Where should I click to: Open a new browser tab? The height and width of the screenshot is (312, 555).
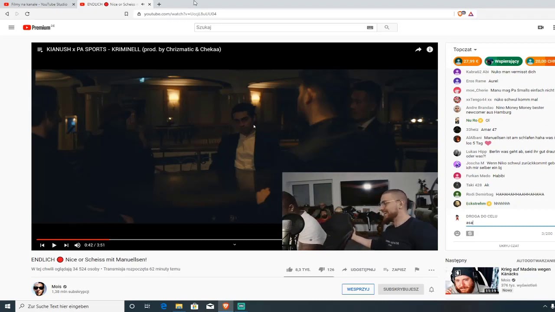pyautogui.click(x=159, y=4)
